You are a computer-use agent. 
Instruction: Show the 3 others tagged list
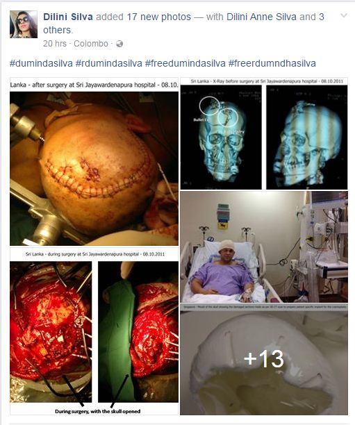58,30
